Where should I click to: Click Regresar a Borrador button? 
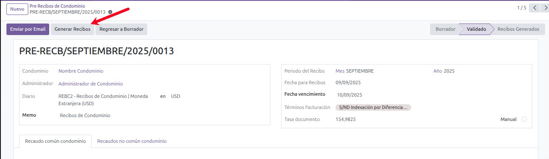pyautogui.click(x=122, y=29)
